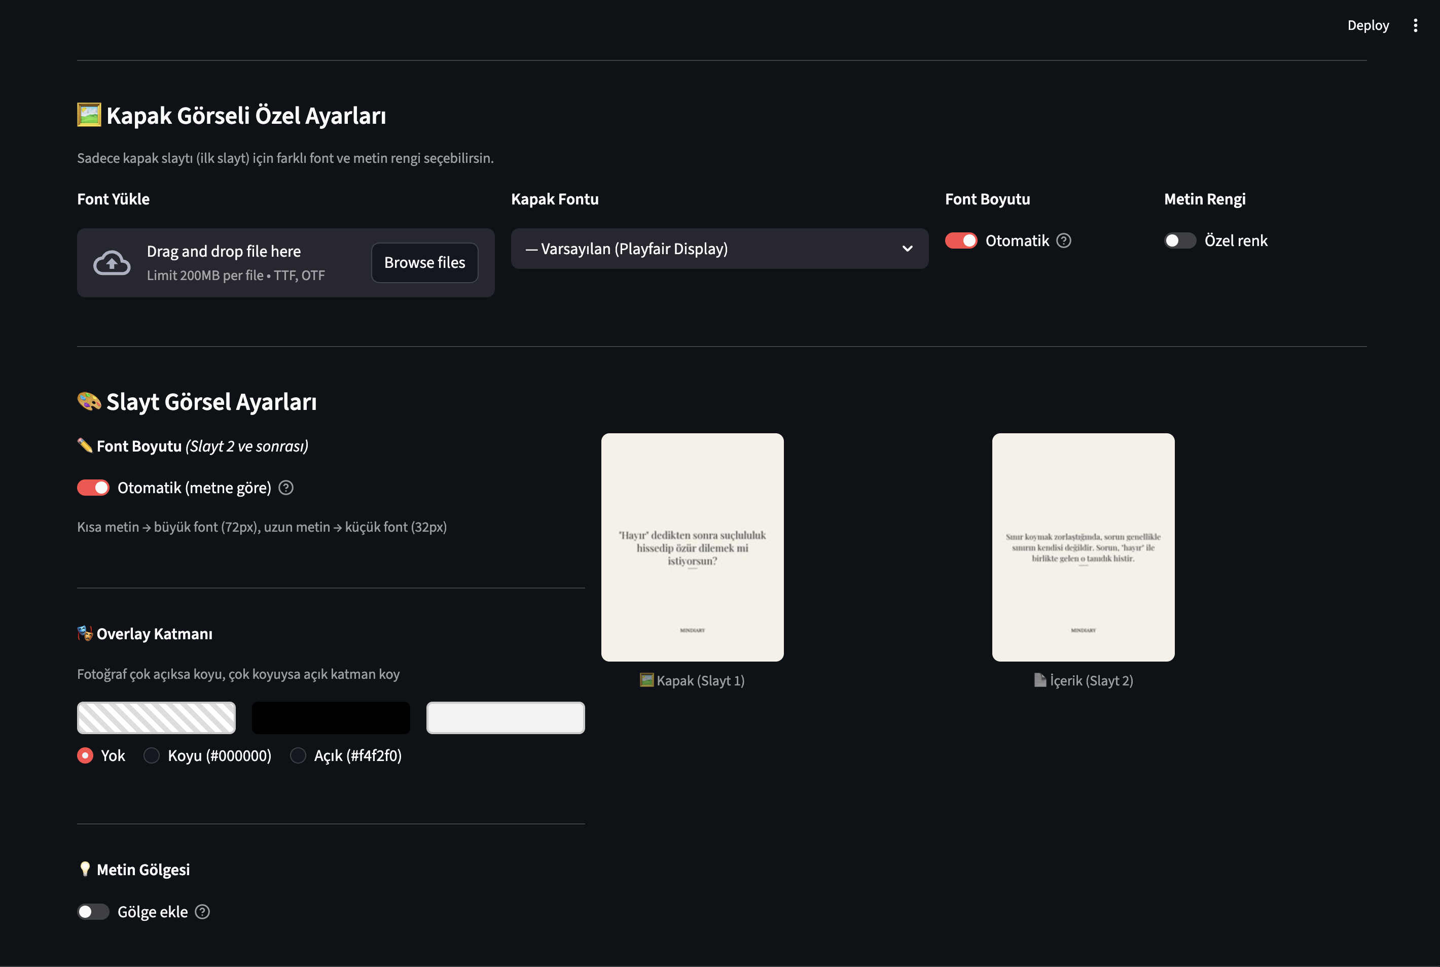Click the pencil icon beside Font Boyutu heading
This screenshot has width=1440, height=967.
click(86, 445)
